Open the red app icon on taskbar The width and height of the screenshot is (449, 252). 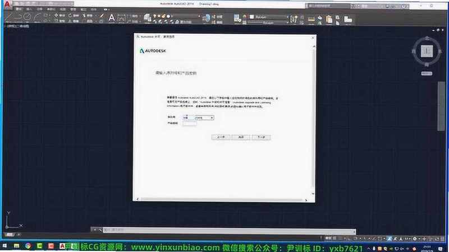click(51, 246)
